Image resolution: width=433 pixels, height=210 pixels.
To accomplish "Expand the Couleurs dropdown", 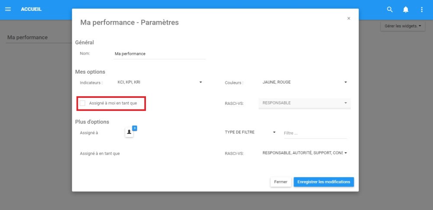I will point(346,82).
